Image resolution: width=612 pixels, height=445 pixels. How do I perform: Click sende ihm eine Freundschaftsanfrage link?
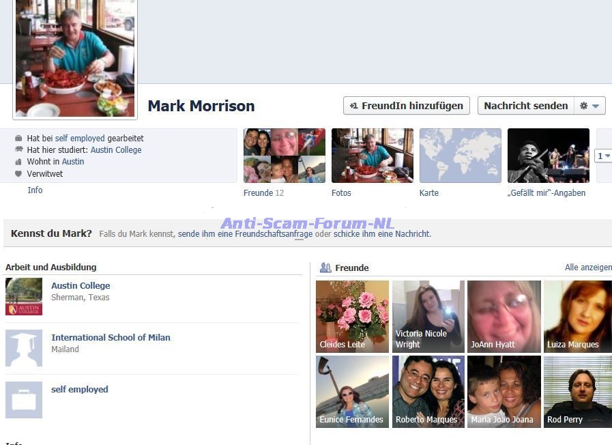245,234
